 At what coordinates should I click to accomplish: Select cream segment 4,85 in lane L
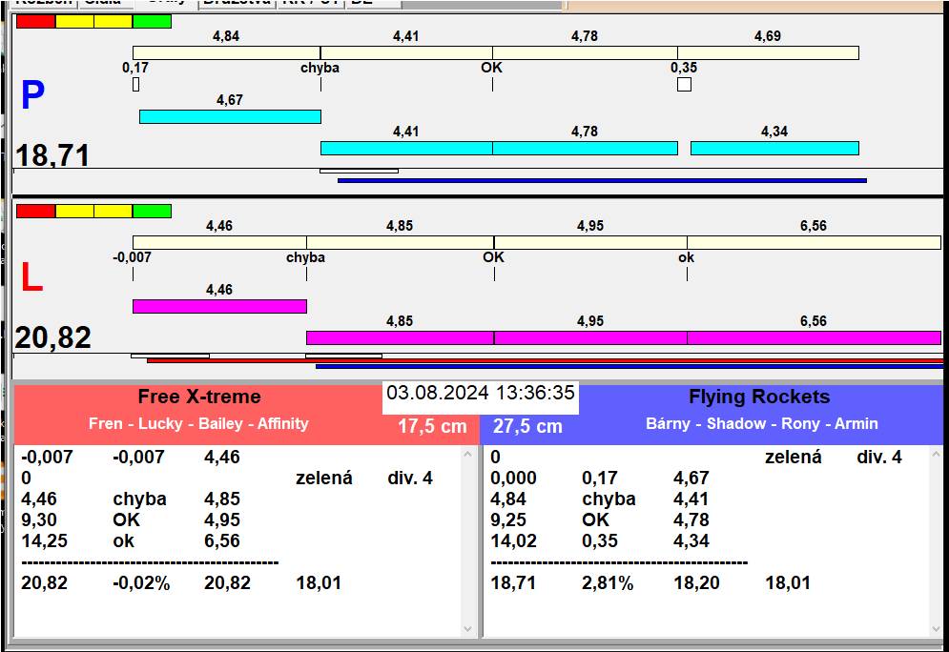point(400,242)
